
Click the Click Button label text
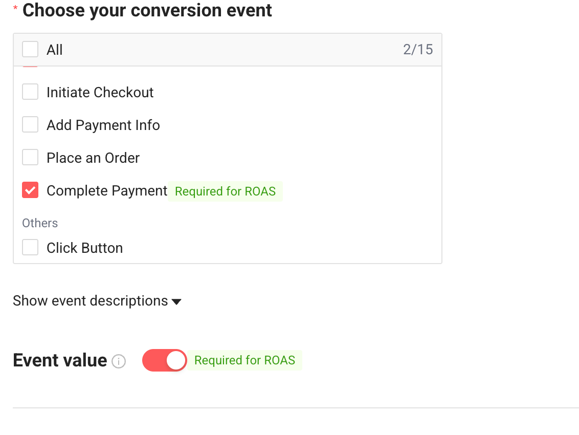point(84,248)
